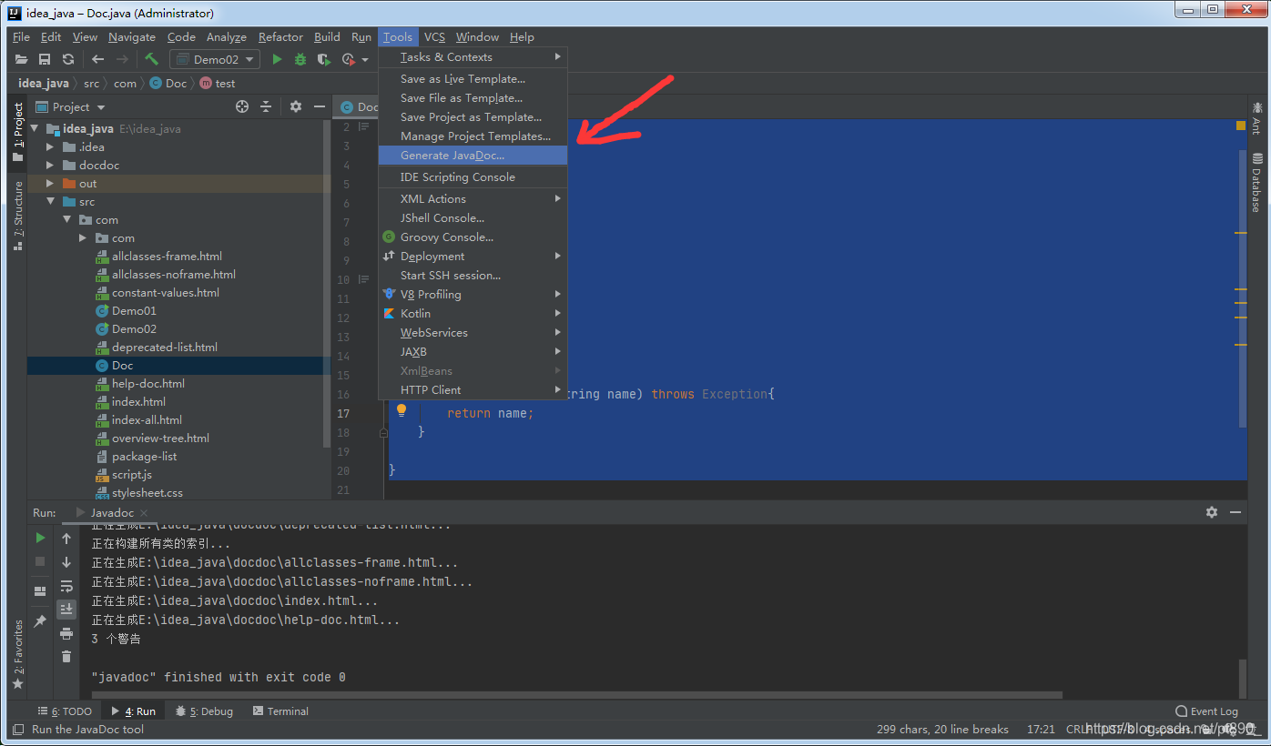Open the Event Log button
The height and width of the screenshot is (746, 1271).
[x=1206, y=711]
